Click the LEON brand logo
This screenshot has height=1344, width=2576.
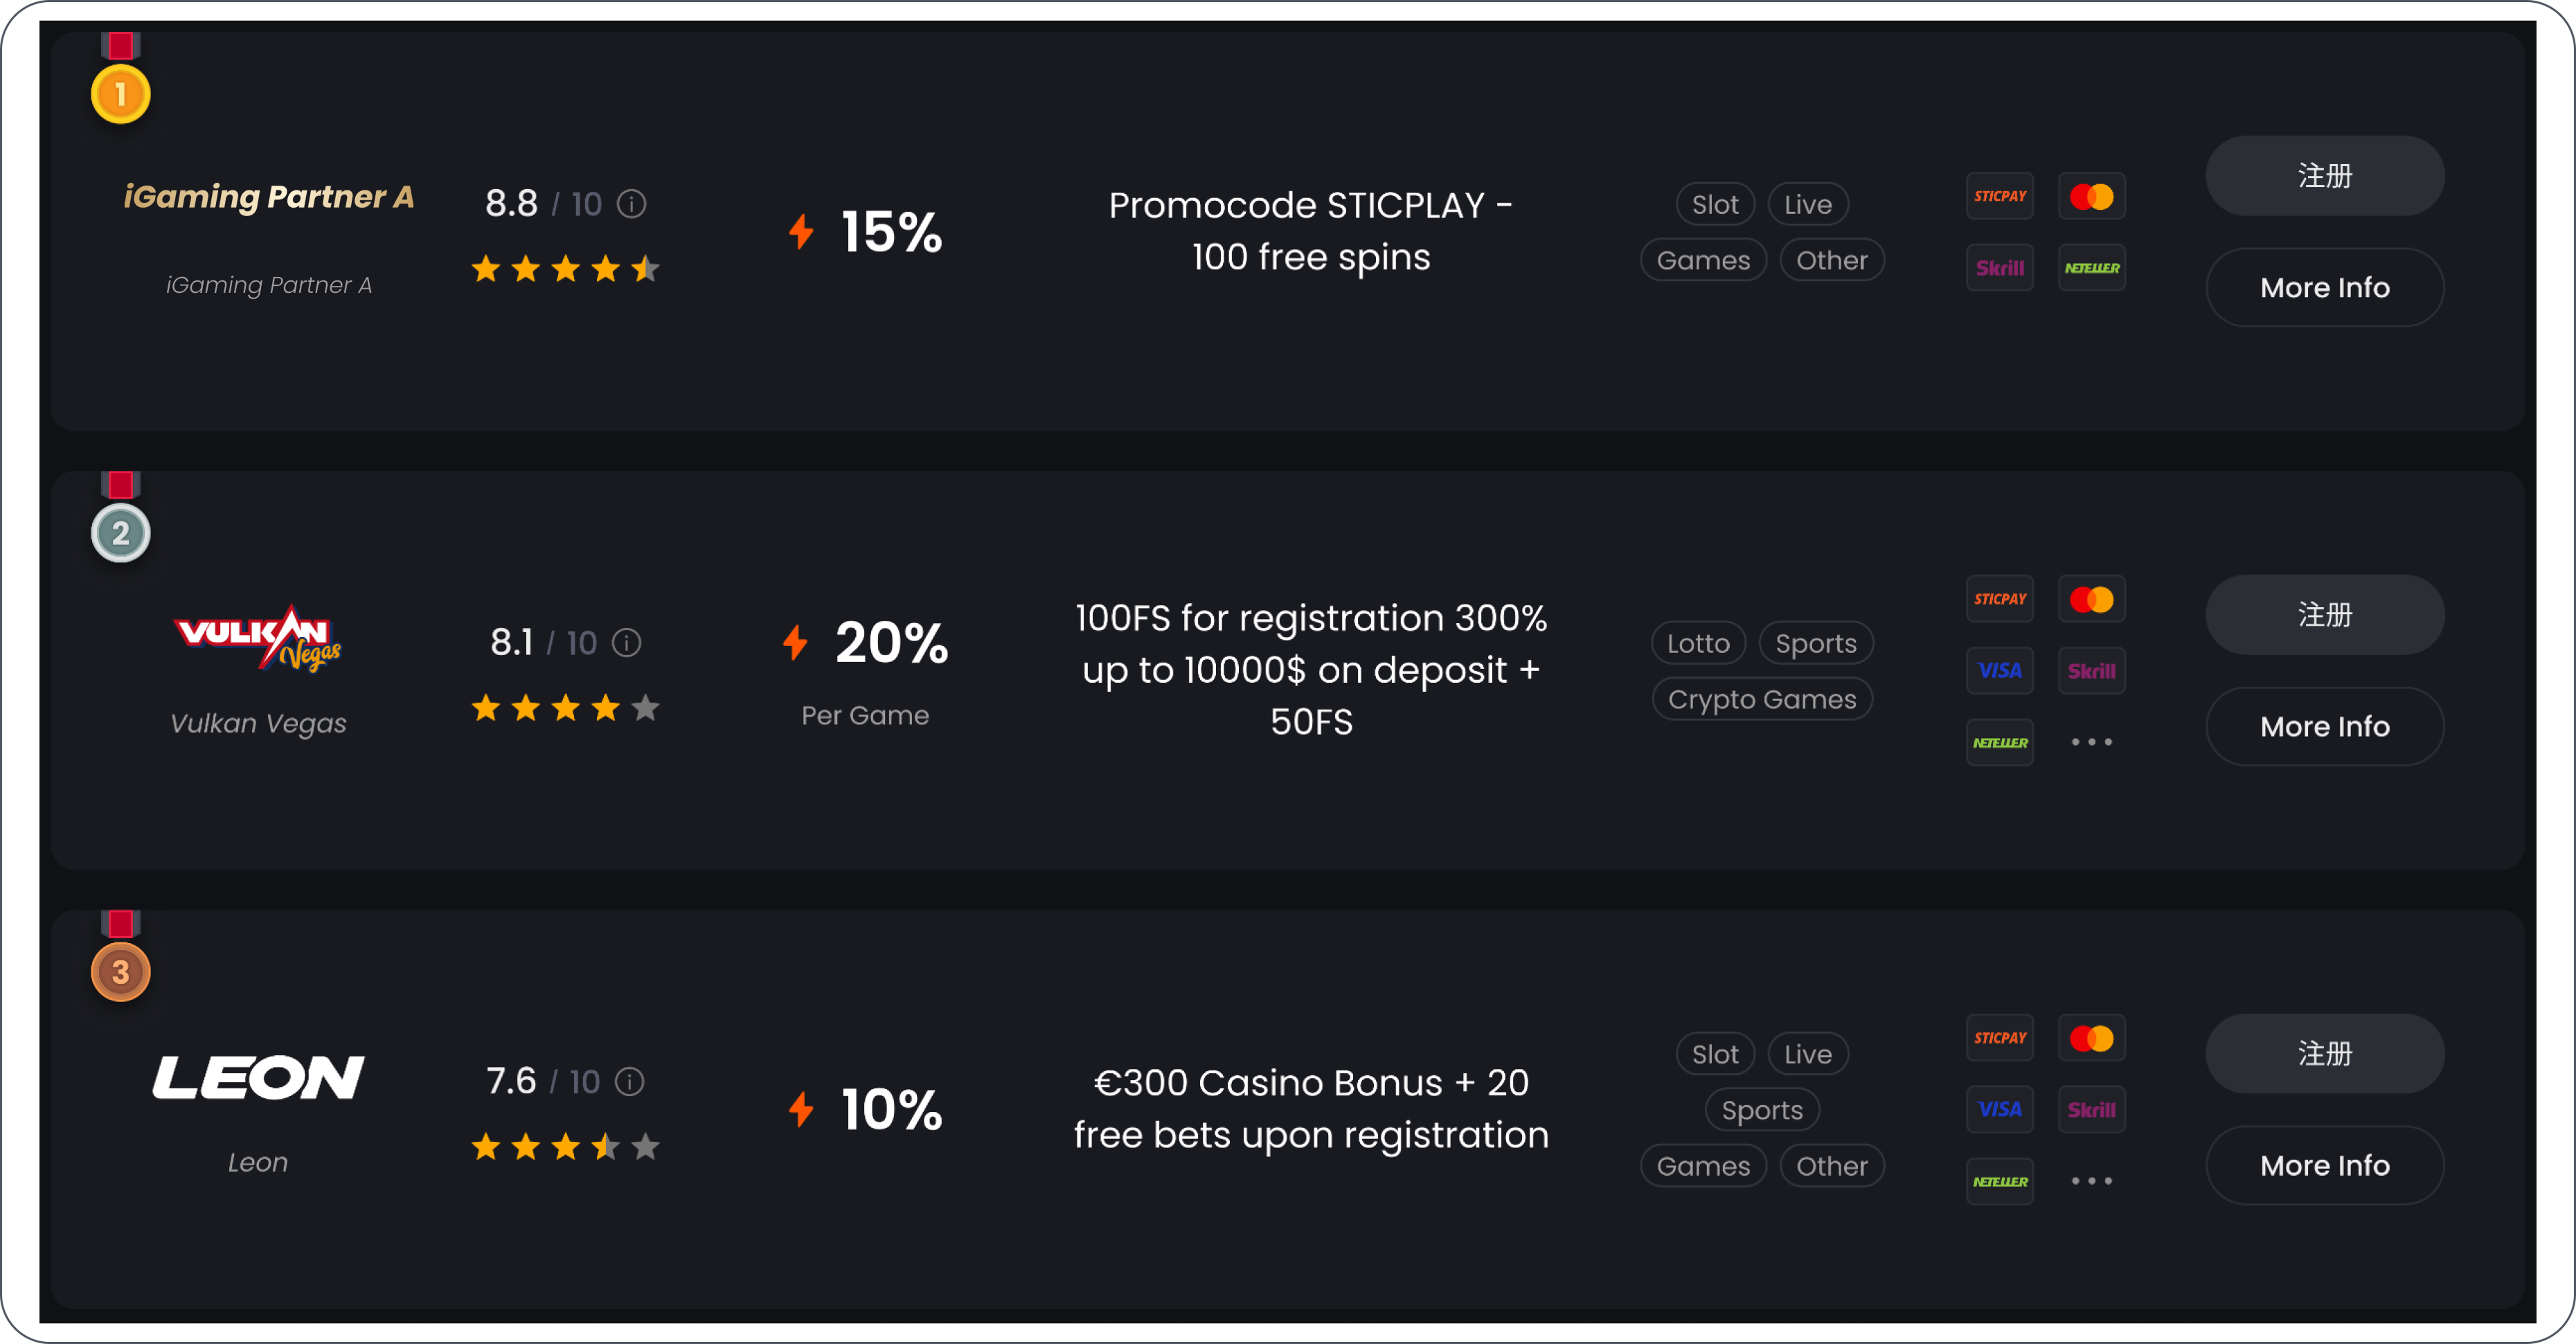coord(258,1078)
